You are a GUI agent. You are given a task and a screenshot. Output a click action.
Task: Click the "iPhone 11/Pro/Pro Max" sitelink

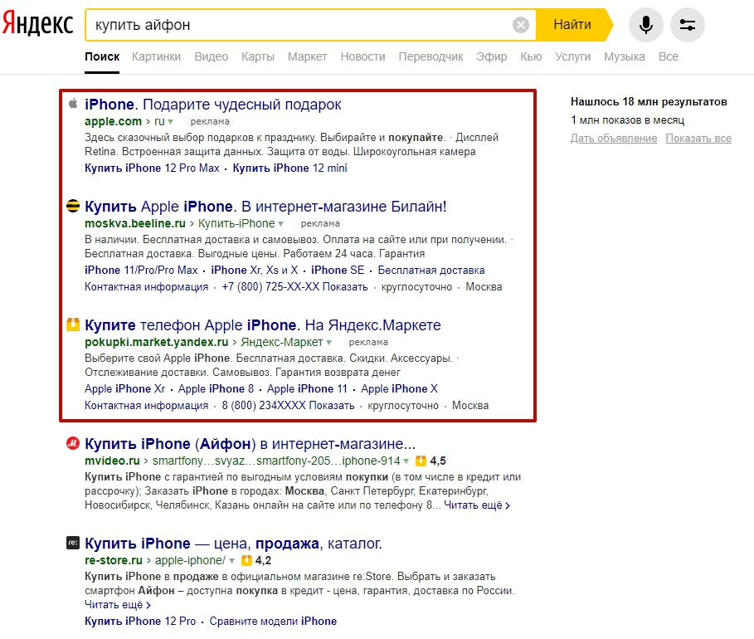coord(141,270)
